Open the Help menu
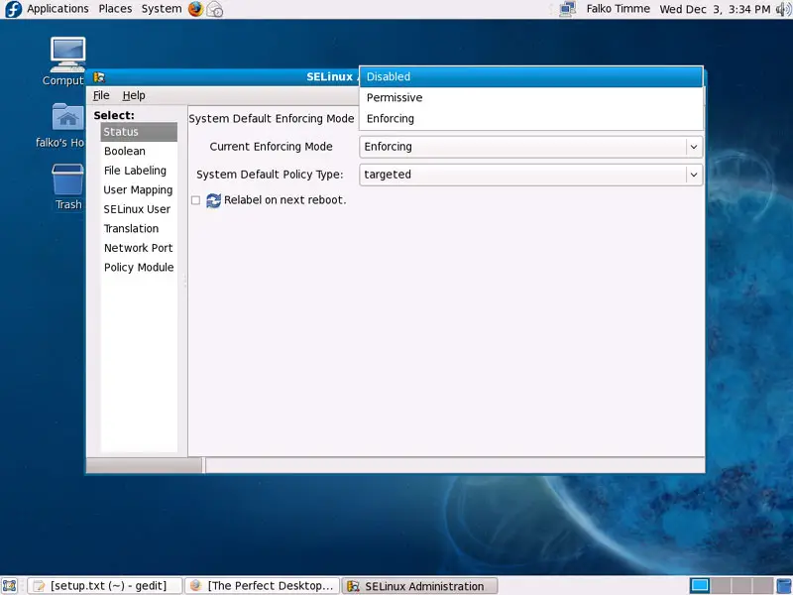This screenshot has height=595, width=793. (134, 95)
